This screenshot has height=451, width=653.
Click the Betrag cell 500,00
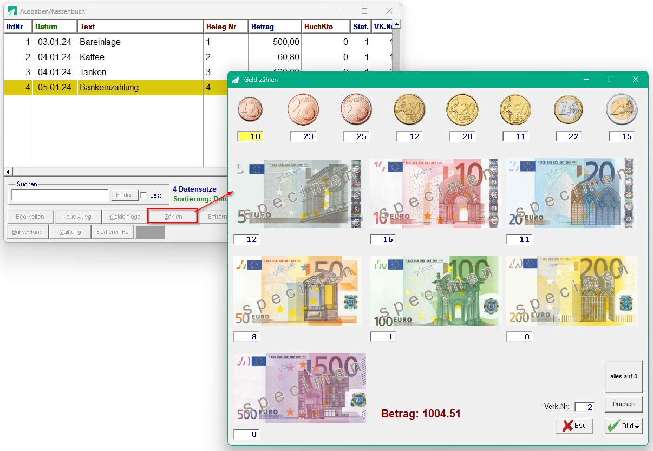[x=275, y=42]
